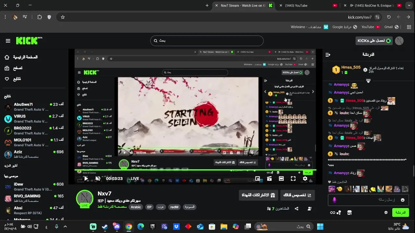Screen dimensions: 415x233
Task: Open iDew recommended channel
Action: [34, 187]
